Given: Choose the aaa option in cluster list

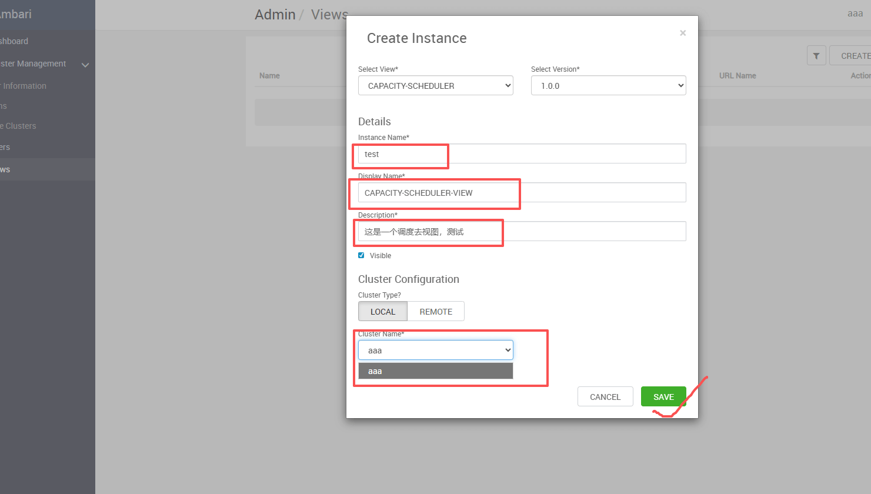Looking at the screenshot, I should click(x=436, y=371).
